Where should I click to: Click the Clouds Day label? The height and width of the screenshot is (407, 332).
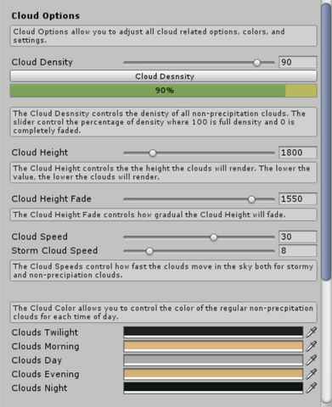37,360
